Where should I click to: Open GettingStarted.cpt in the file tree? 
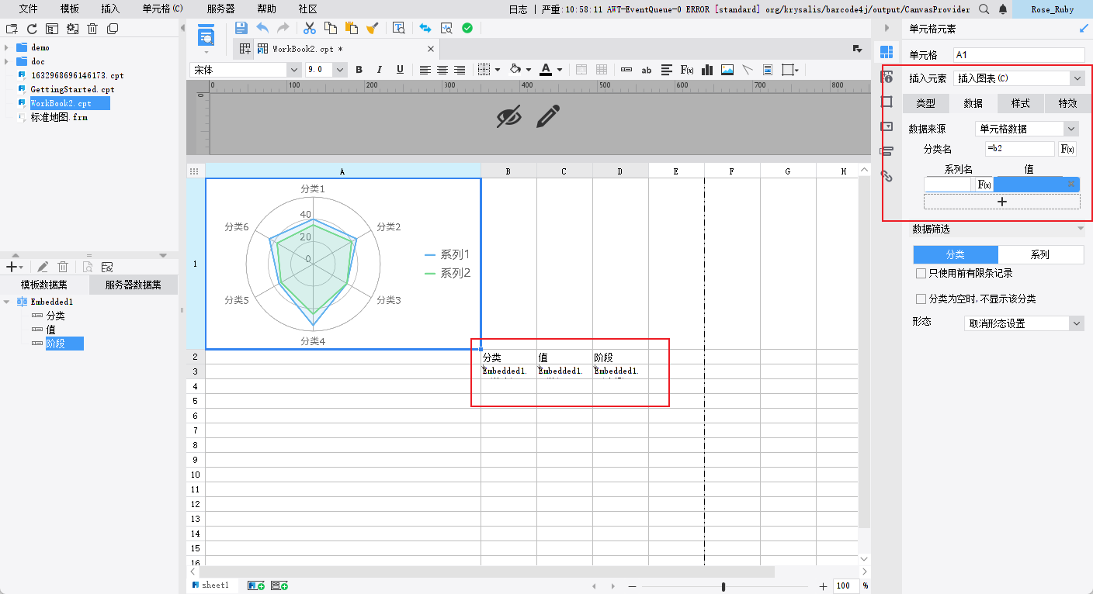point(71,89)
